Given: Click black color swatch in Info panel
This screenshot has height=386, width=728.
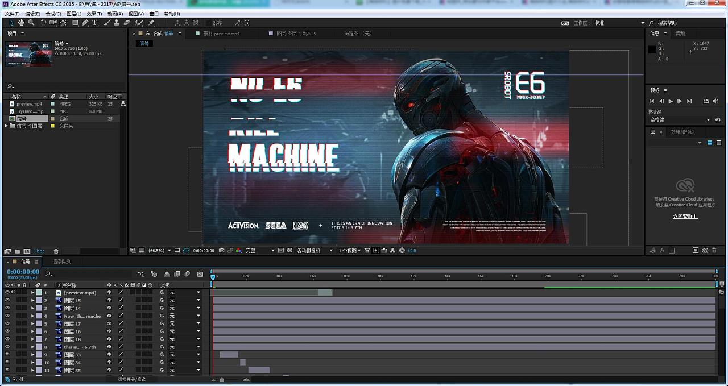Looking at the screenshot, I should (x=652, y=49).
